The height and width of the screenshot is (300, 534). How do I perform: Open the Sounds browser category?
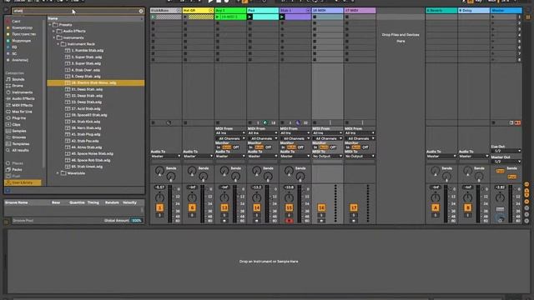pos(18,79)
